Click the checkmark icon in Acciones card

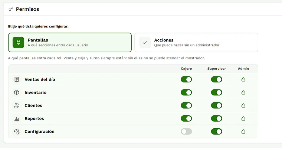(x=145, y=42)
